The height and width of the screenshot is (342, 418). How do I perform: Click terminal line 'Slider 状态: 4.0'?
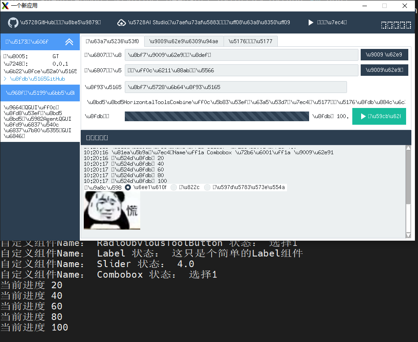pos(97,264)
